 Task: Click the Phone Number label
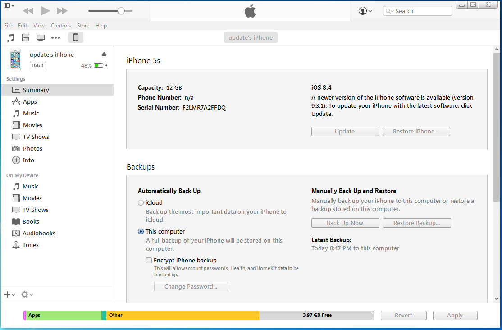pyautogui.click(x=160, y=97)
